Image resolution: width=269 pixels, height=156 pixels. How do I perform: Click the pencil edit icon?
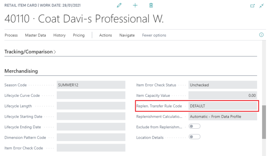pyautogui.click(x=119, y=5)
